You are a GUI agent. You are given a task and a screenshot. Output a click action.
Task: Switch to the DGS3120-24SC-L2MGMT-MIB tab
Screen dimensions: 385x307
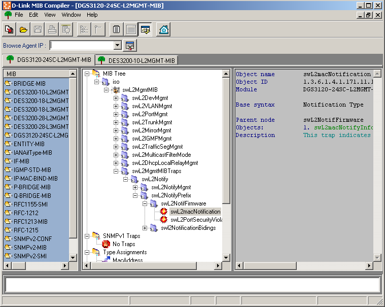point(49,60)
